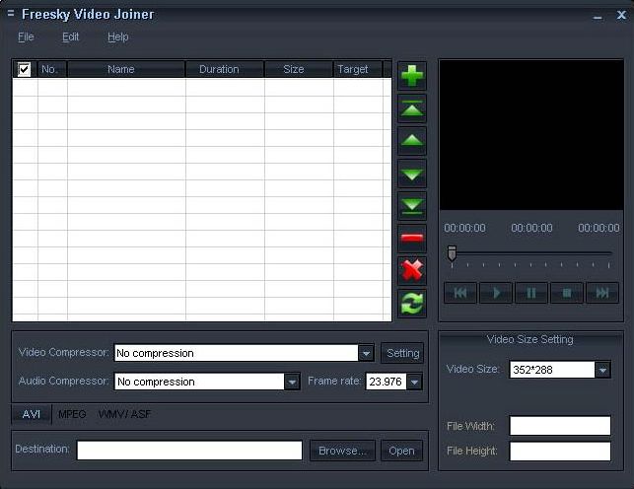Click the No. column header

click(x=52, y=69)
